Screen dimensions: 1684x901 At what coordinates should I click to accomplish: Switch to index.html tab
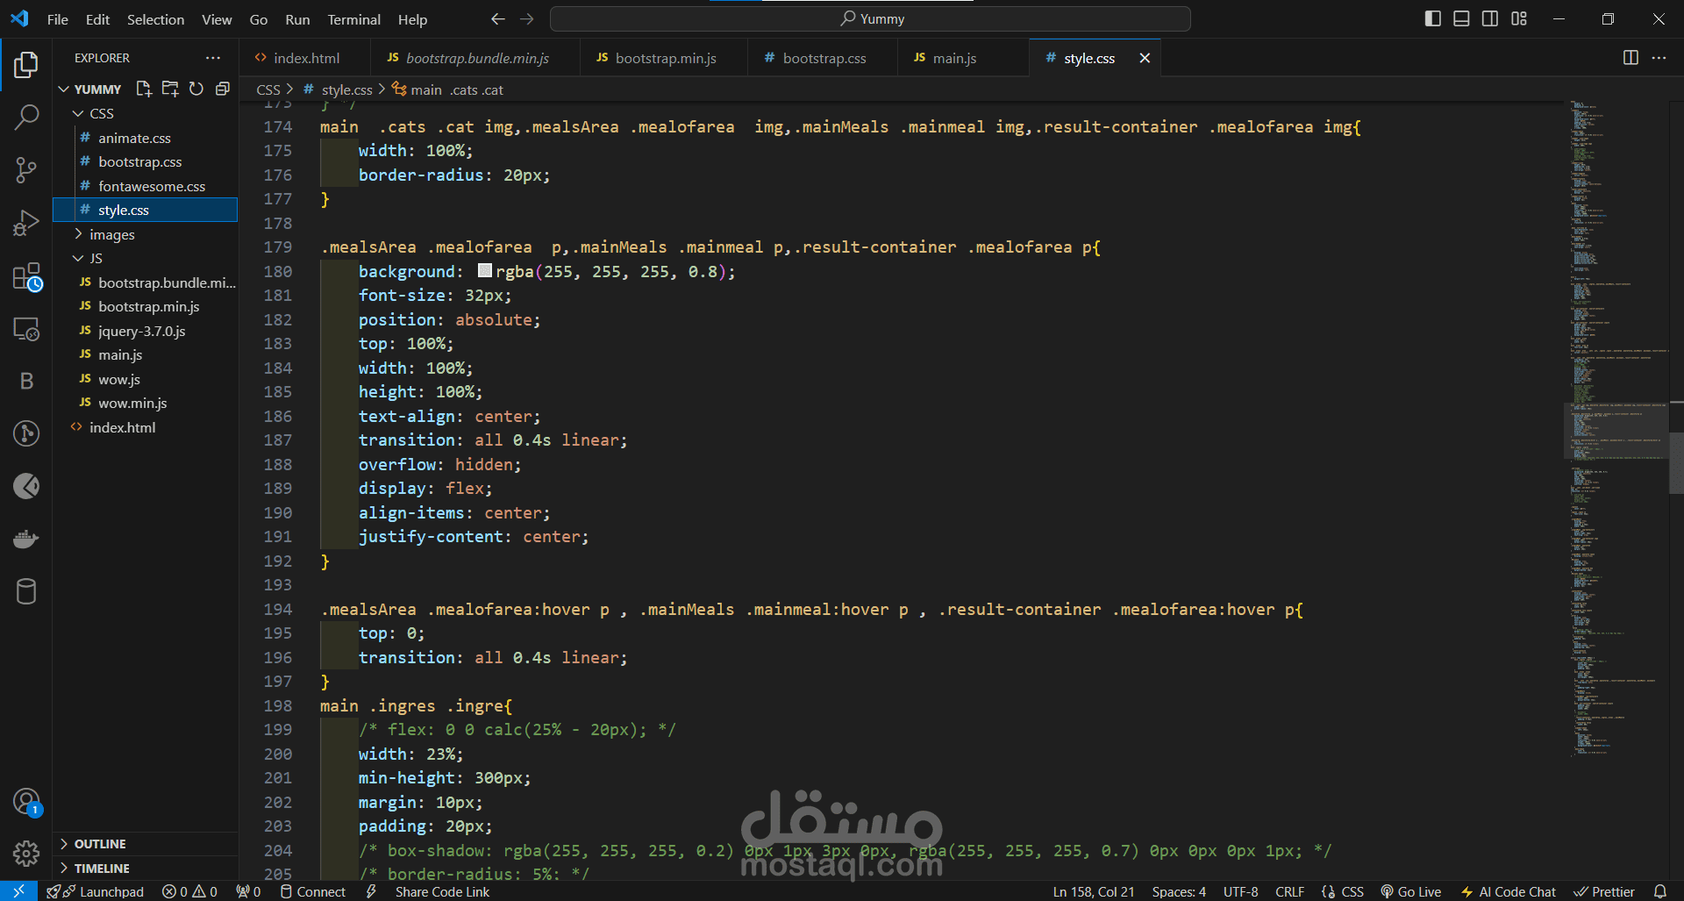click(x=305, y=58)
